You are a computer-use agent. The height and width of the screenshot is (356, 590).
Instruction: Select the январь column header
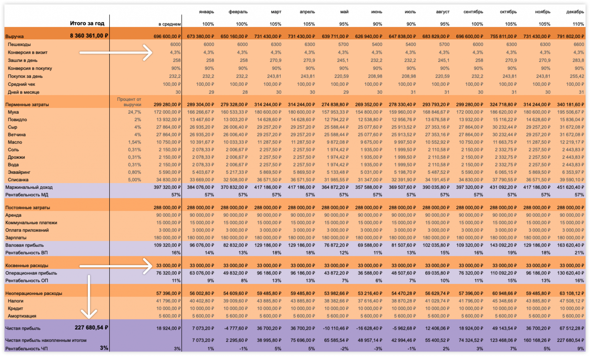pyautogui.click(x=206, y=12)
